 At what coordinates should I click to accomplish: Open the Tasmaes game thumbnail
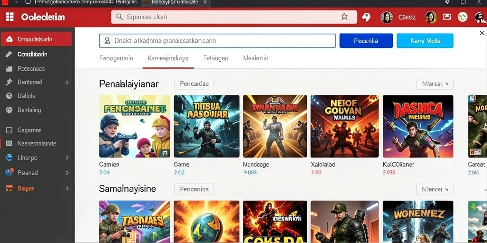click(135, 222)
